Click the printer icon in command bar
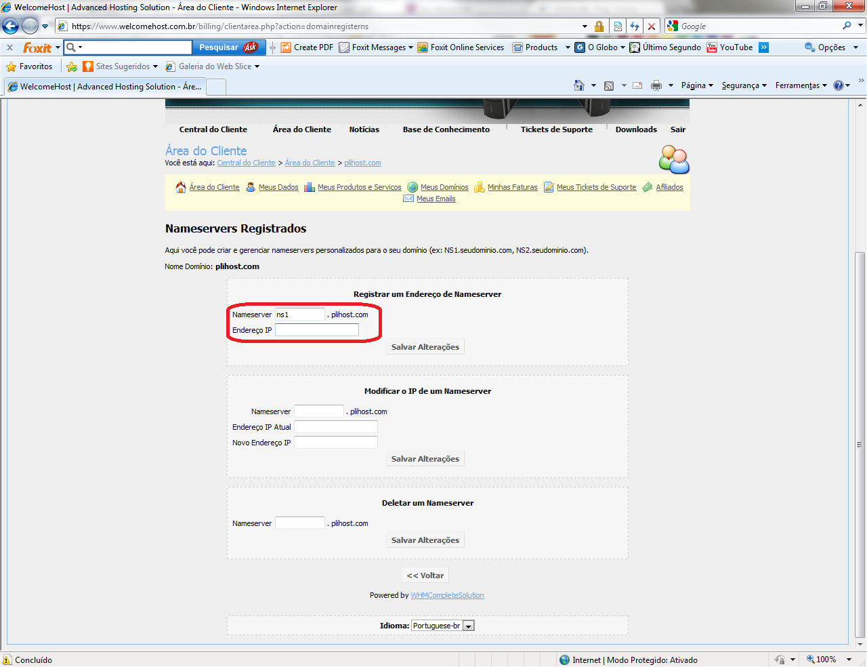Image resolution: width=867 pixels, height=667 pixels. point(656,85)
